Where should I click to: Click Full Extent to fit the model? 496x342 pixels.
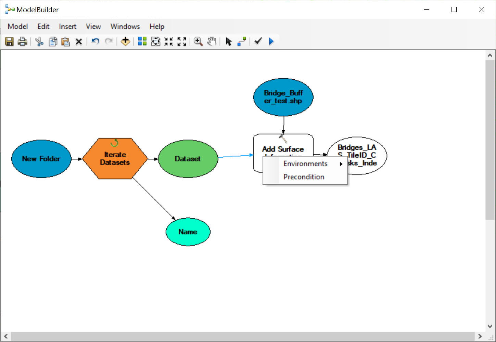tap(156, 41)
